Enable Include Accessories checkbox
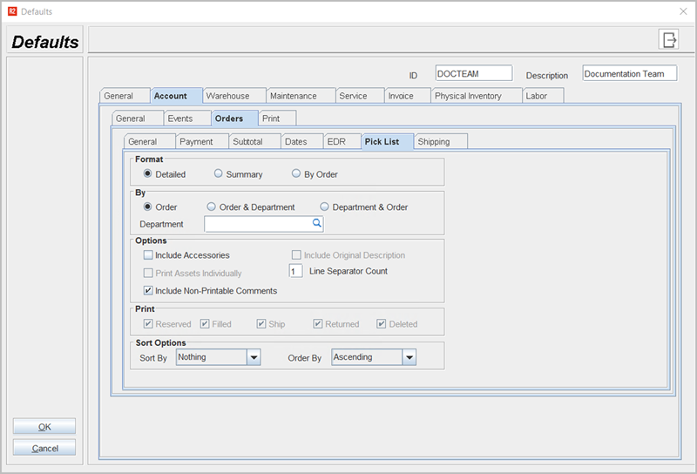Screen dimensions: 697x474 148,255
